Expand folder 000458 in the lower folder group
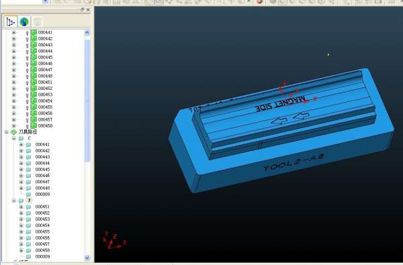Image resolution: width=403 pixels, height=265 pixels. [21, 250]
